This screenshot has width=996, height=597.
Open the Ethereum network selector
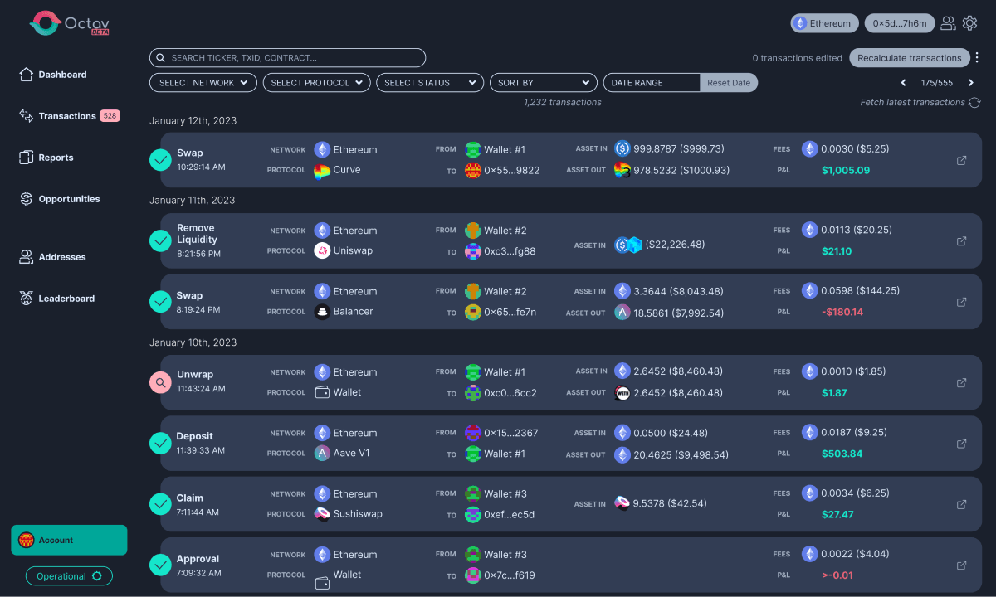click(824, 23)
